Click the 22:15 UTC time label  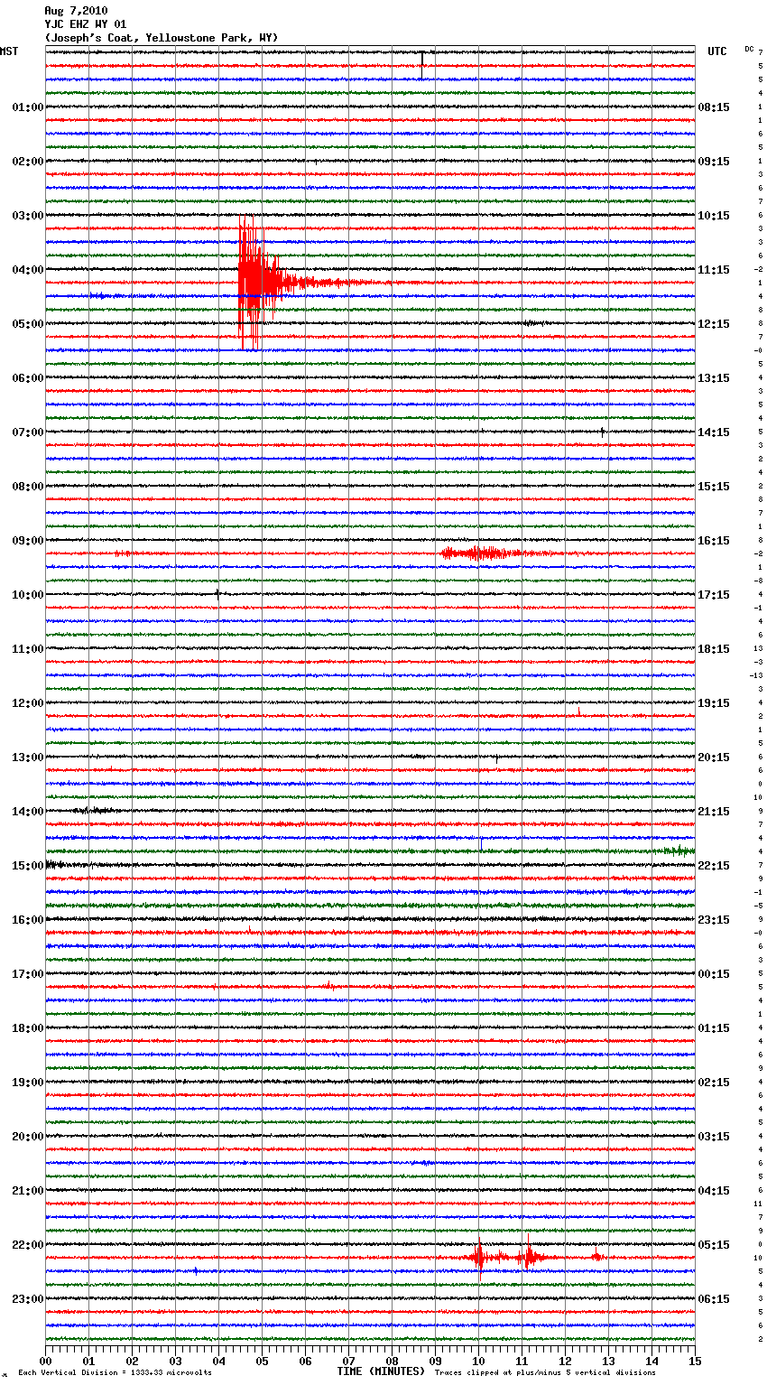(x=714, y=866)
